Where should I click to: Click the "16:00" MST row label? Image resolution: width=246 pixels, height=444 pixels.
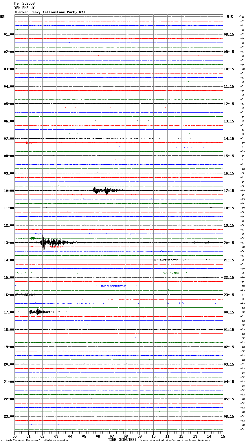coord(9,295)
